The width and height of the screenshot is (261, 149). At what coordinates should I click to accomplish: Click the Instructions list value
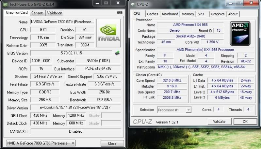[x=205, y=67]
